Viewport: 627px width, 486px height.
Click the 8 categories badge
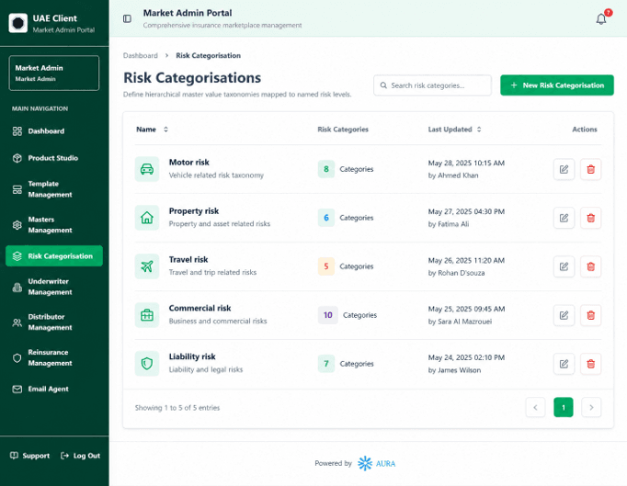coord(326,169)
